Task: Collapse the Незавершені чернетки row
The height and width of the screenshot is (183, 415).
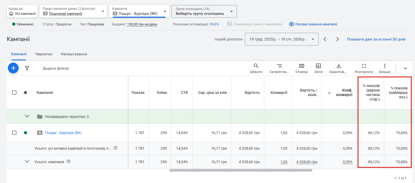Action: [27, 116]
